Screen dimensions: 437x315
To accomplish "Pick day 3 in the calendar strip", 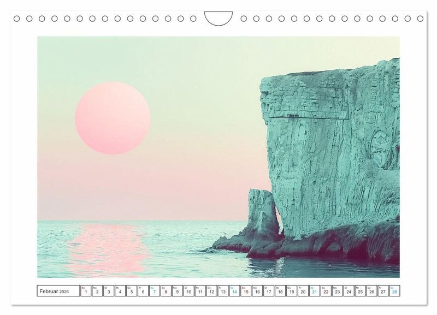I will [x=109, y=290].
